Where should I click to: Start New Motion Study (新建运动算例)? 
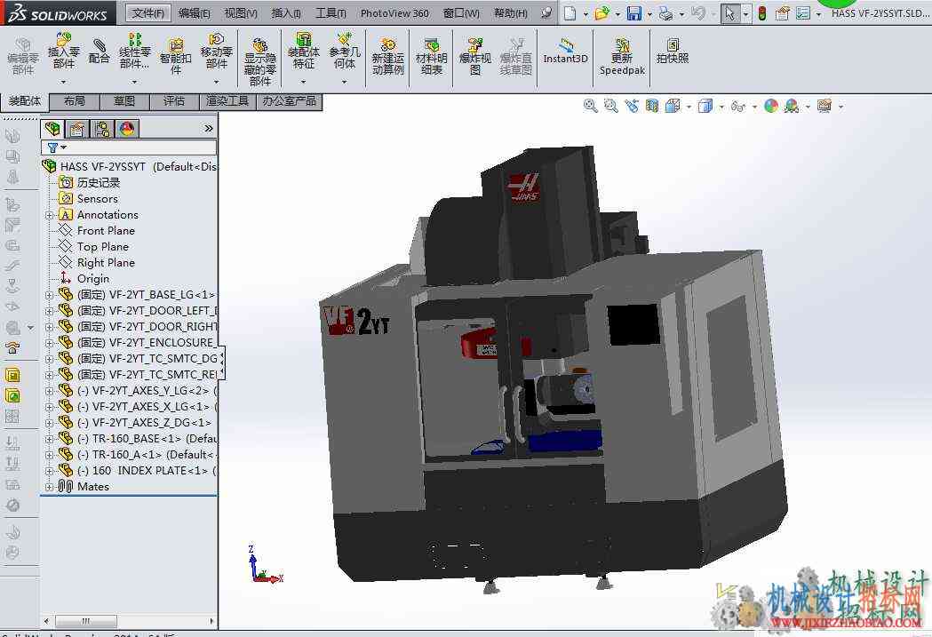[388, 57]
